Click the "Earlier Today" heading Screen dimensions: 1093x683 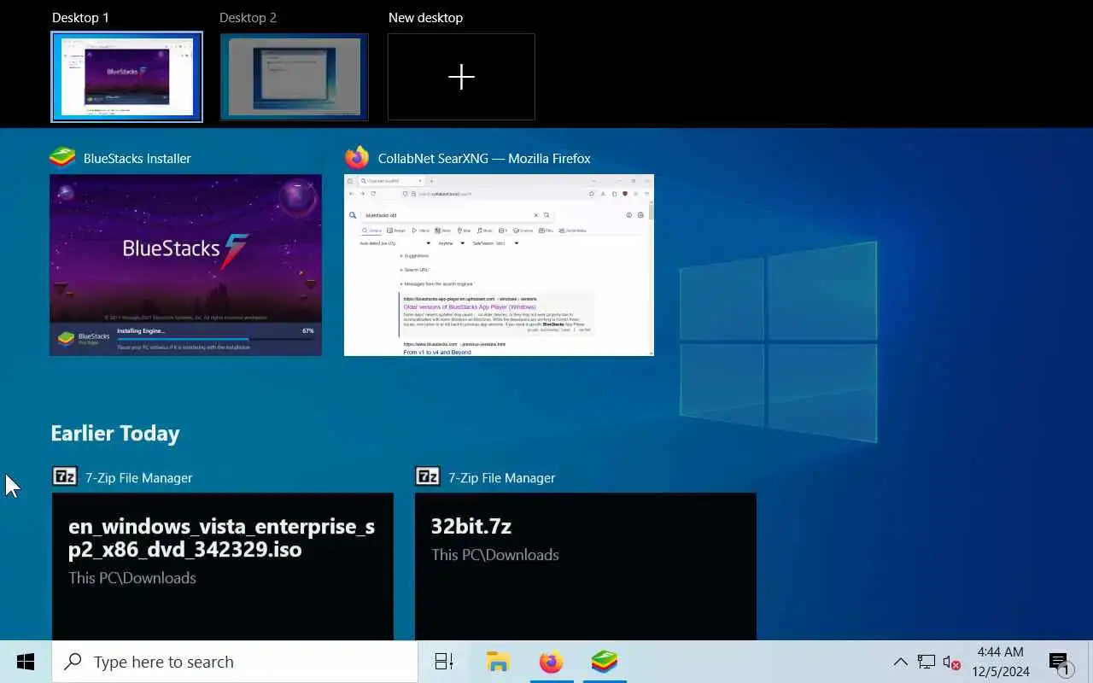click(115, 433)
